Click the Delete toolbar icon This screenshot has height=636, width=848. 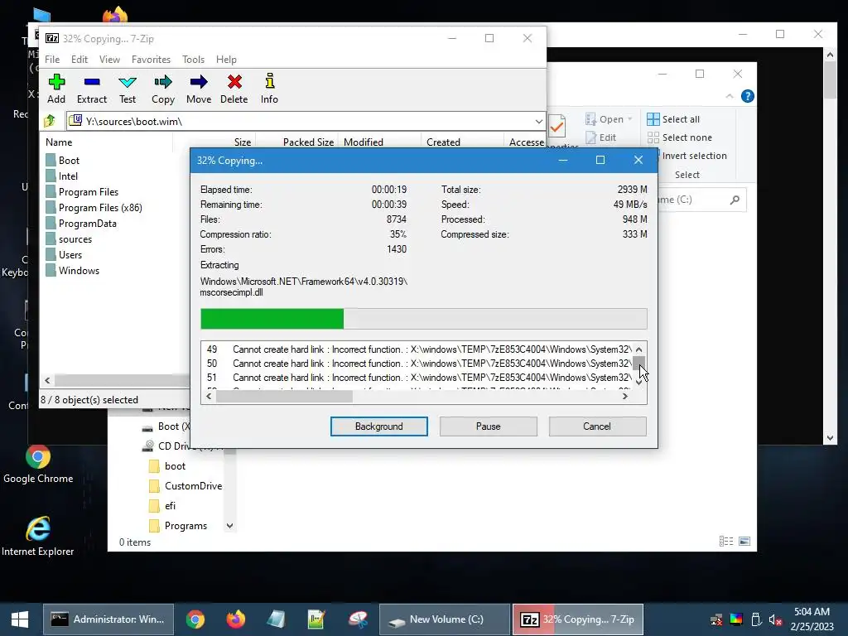click(x=234, y=89)
